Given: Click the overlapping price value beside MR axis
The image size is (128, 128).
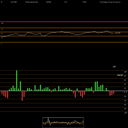Looking at the screenshot, I should (120, 75).
